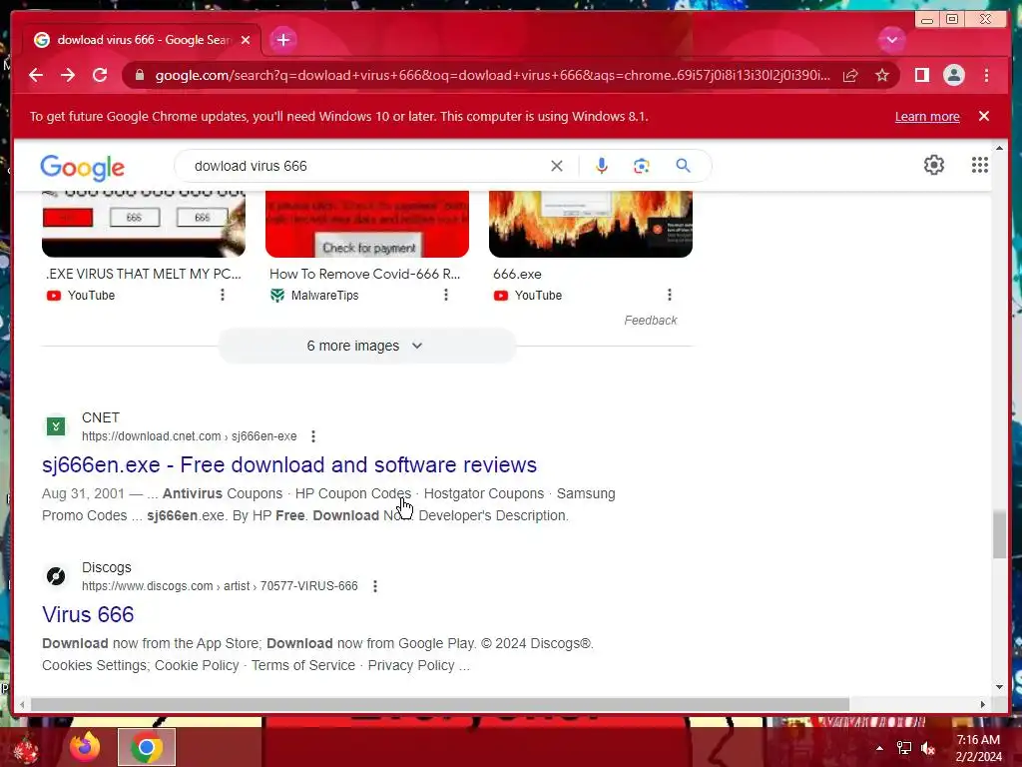Open Firefox from the taskbar

pos(85,747)
